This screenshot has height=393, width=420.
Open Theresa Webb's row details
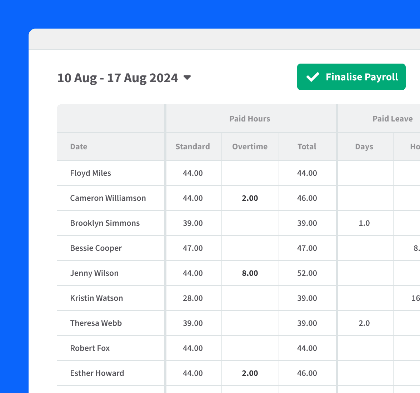coord(96,323)
